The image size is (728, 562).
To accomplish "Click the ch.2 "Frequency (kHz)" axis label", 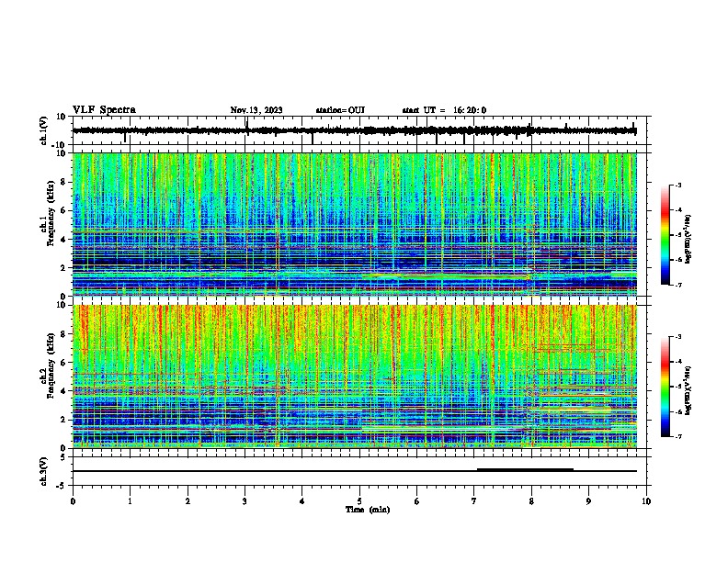I will point(51,365).
